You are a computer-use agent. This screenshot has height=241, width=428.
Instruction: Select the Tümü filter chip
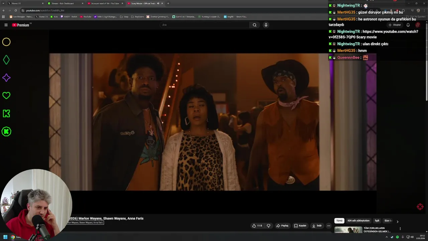click(x=339, y=221)
